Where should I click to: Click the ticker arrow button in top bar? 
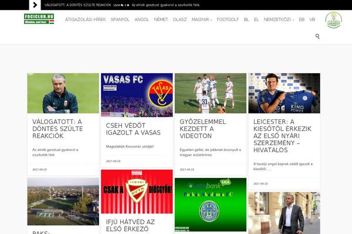pos(35,5)
